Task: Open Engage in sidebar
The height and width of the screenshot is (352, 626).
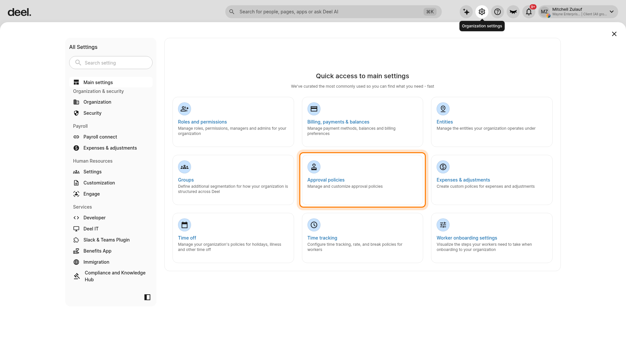Action: pyautogui.click(x=111, y=194)
